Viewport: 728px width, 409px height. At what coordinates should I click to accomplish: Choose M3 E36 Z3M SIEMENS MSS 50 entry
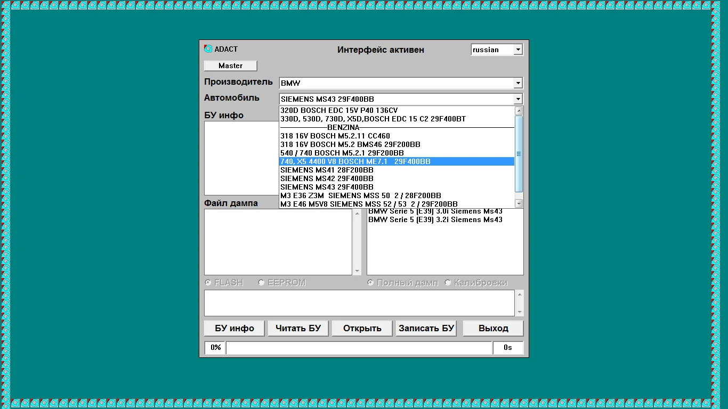[x=397, y=195]
